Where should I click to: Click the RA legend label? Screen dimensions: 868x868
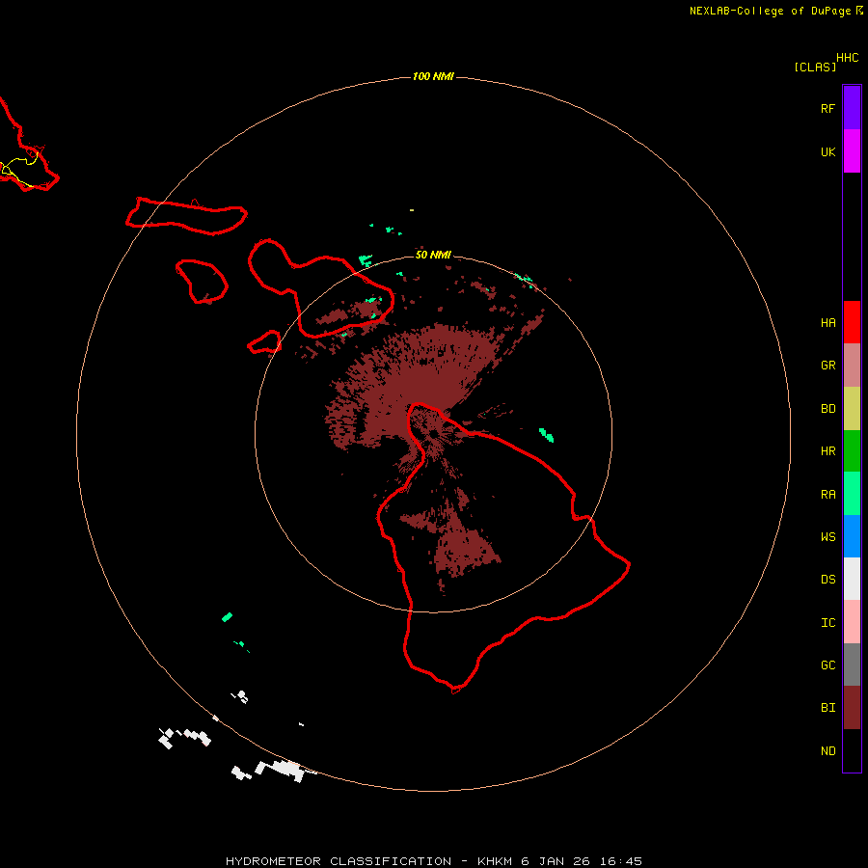coord(827,495)
